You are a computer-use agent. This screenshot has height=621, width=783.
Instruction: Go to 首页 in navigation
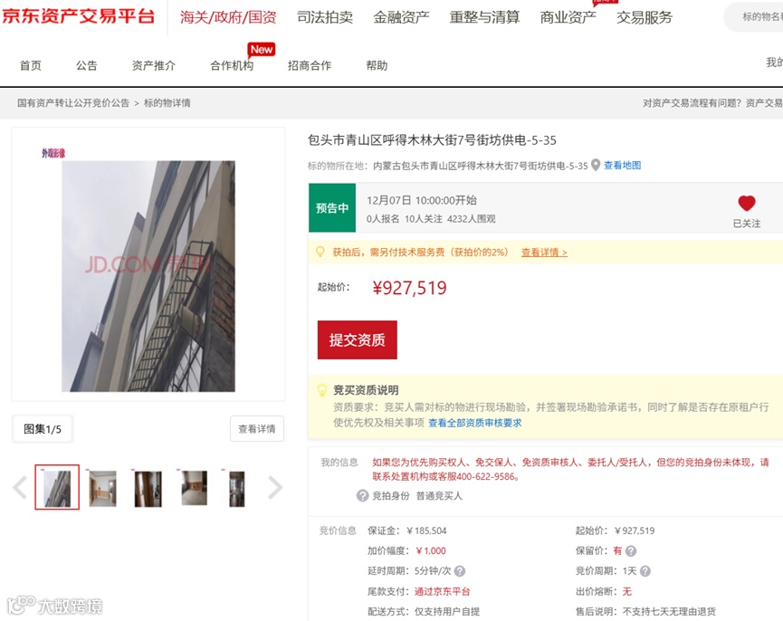tap(31, 65)
